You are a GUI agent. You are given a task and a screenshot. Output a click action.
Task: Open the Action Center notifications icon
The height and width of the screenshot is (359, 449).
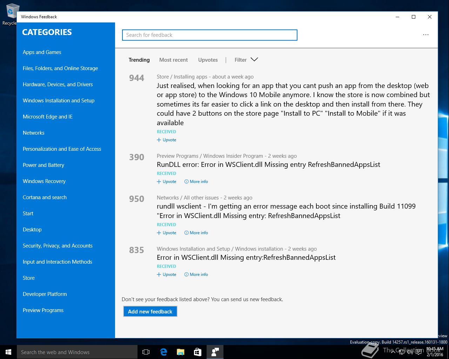point(418,352)
